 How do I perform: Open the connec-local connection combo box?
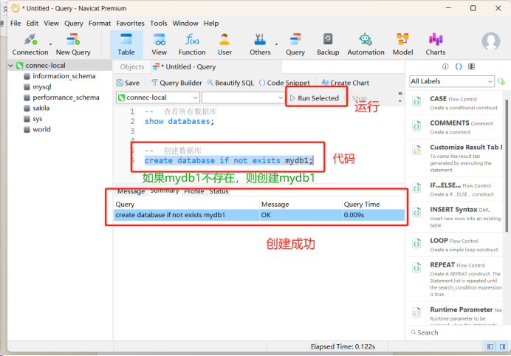point(158,97)
